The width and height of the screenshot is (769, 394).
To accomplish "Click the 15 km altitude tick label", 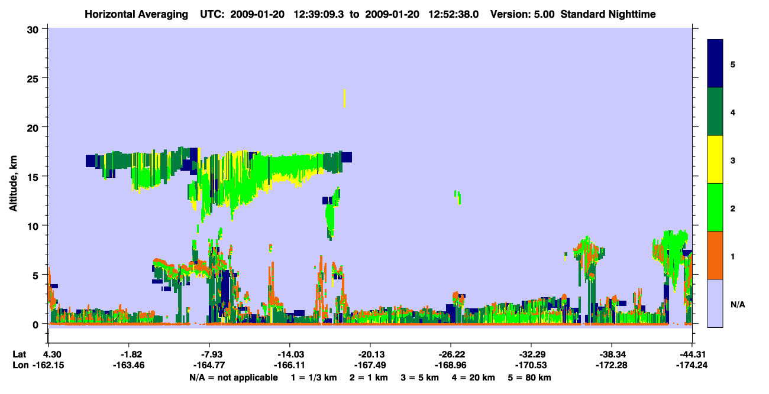I will (34, 177).
